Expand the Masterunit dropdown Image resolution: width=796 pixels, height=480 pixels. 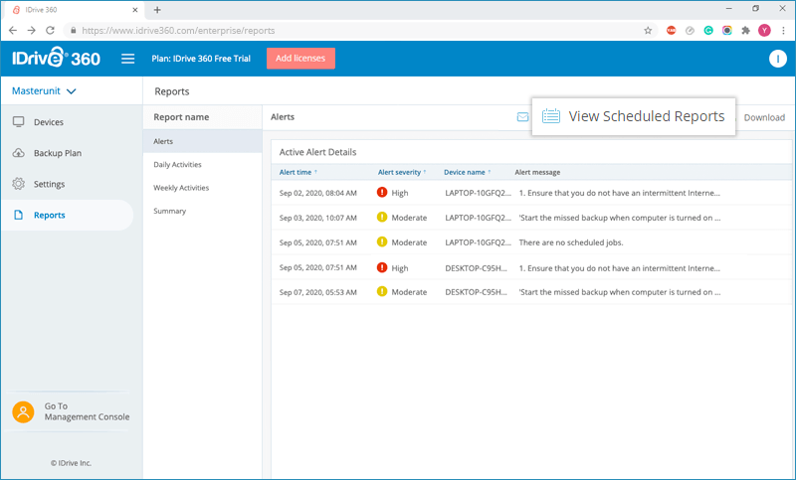pos(44,91)
